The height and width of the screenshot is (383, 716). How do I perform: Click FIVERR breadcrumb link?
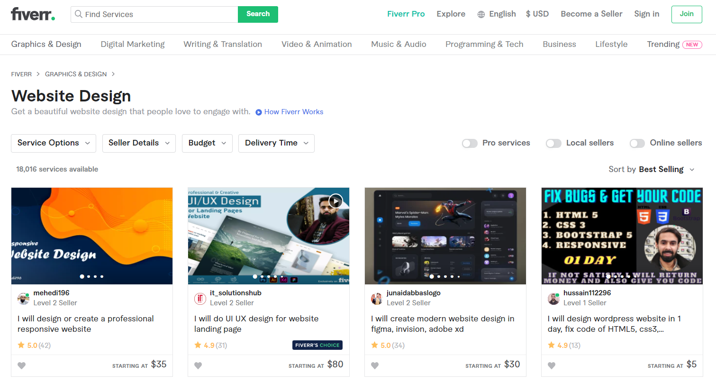[x=21, y=74]
